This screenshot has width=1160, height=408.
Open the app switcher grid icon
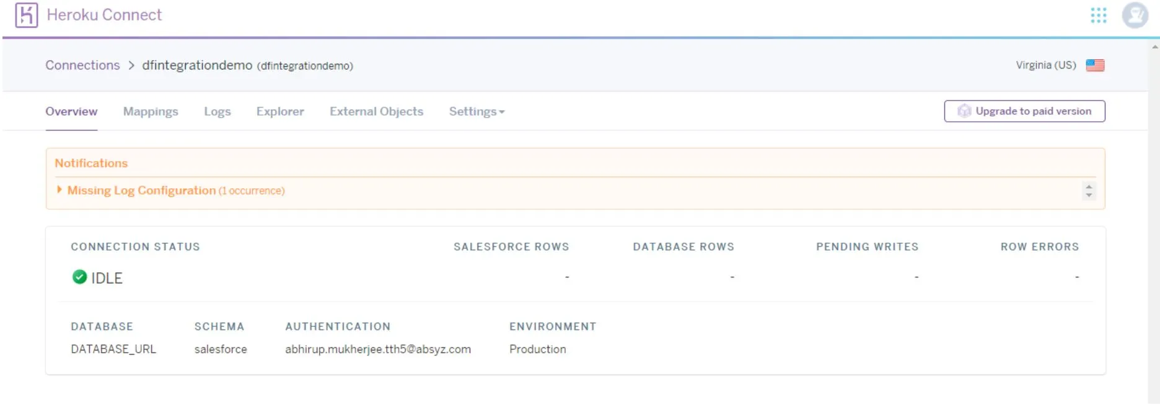click(1098, 15)
